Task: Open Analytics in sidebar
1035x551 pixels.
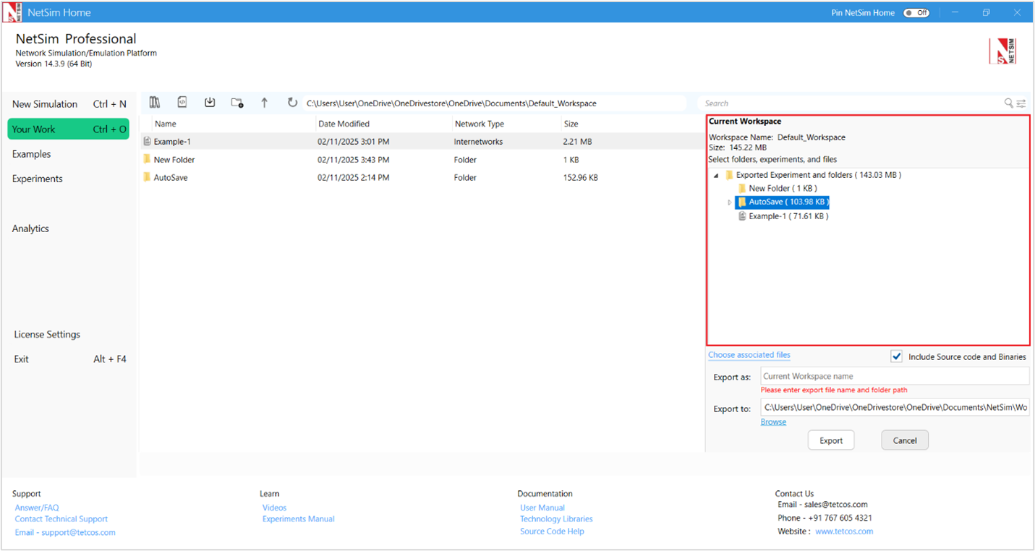Action: [30, 228]
